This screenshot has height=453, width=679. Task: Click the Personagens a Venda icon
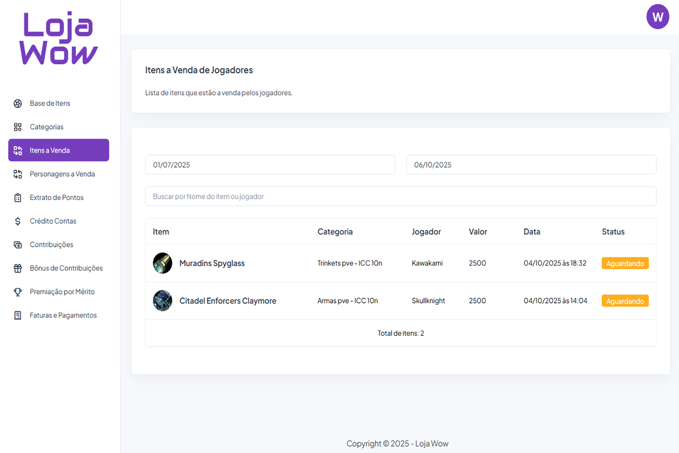point(18,174)
